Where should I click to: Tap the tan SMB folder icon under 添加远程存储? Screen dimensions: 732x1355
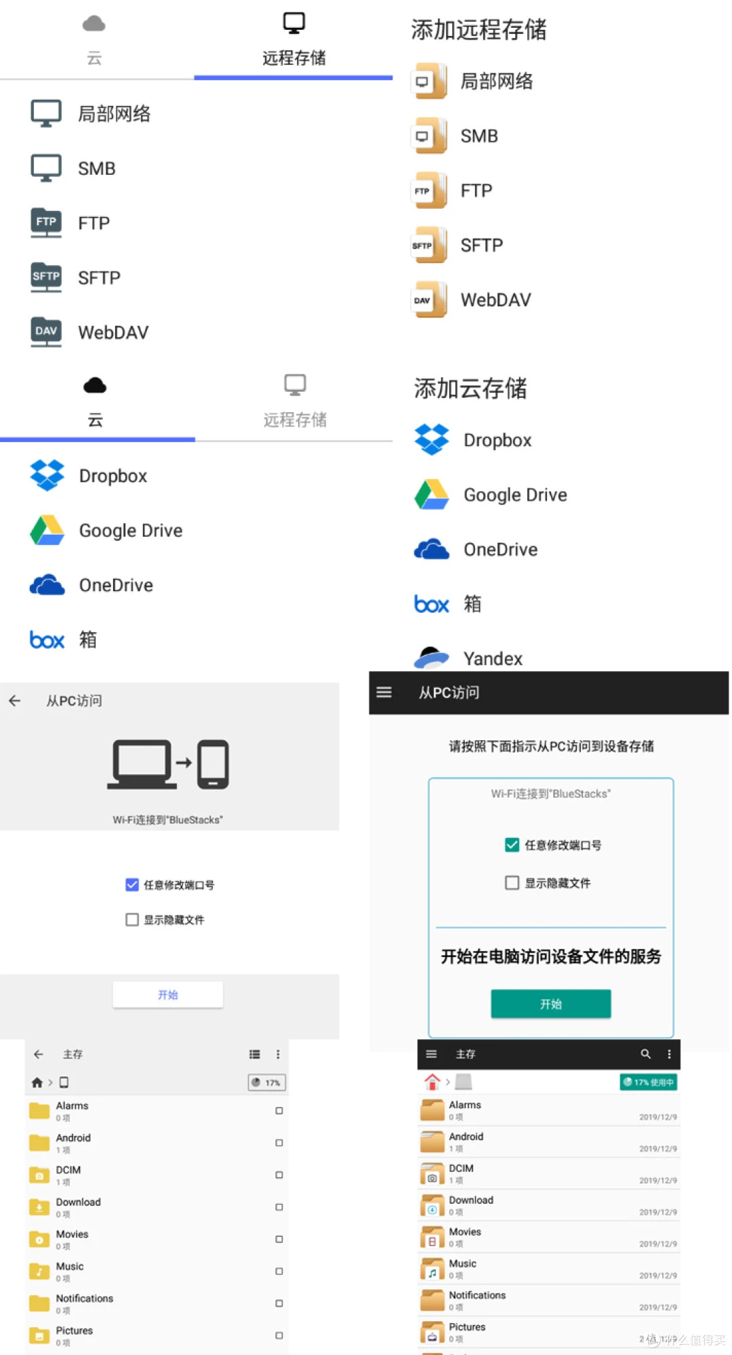[430, 136]
